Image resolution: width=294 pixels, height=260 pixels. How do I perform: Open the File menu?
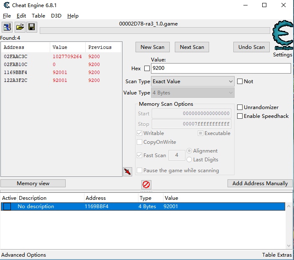(7, 16)
